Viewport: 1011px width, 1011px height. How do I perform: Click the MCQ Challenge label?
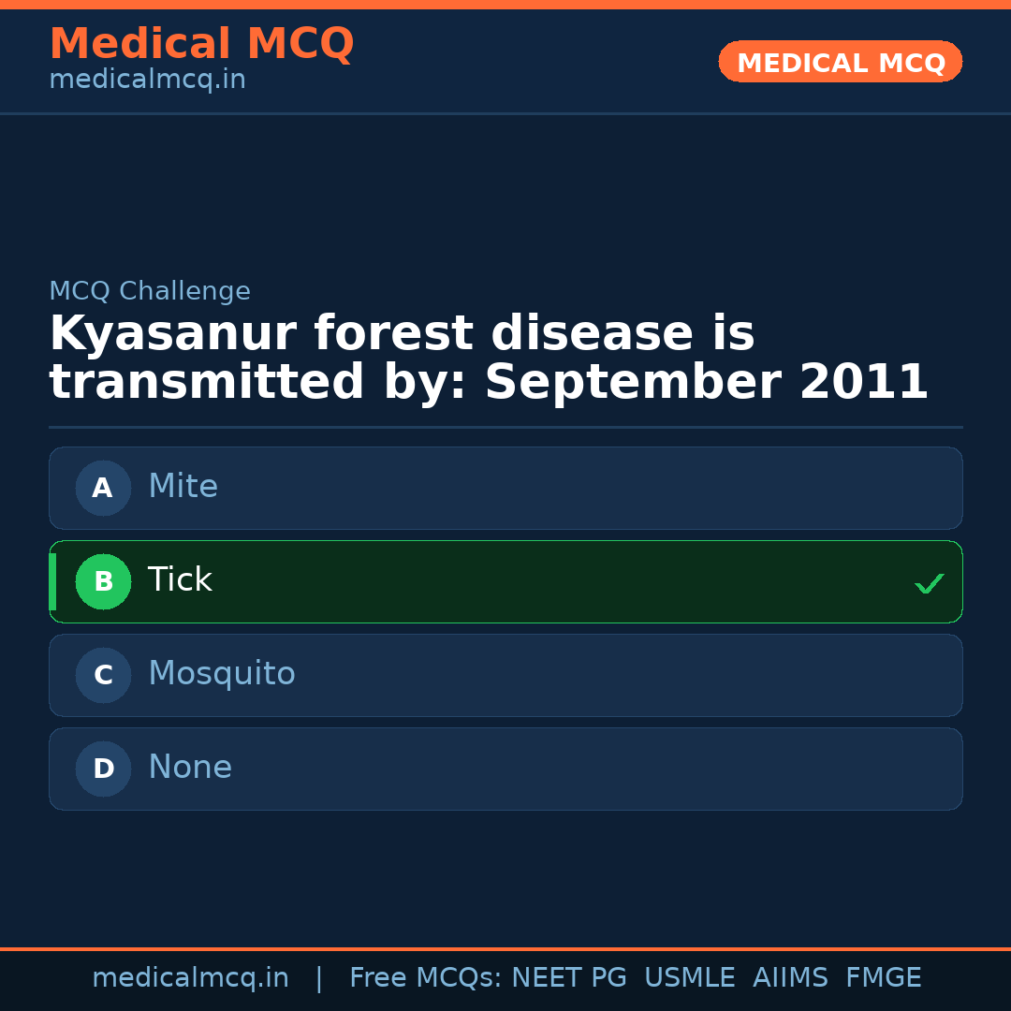[x=150, y=291]
